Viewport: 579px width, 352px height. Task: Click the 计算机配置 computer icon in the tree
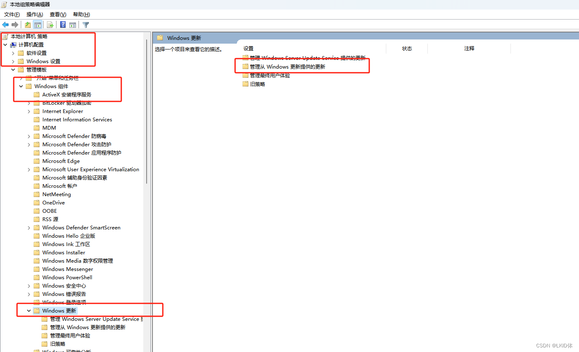point(13,45)
